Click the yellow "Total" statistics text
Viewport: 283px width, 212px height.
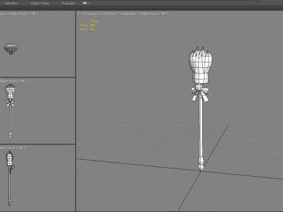[x=94, y=21]
